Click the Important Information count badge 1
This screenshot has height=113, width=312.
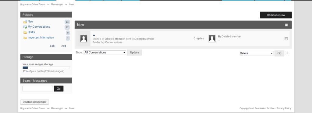(68, 38)
